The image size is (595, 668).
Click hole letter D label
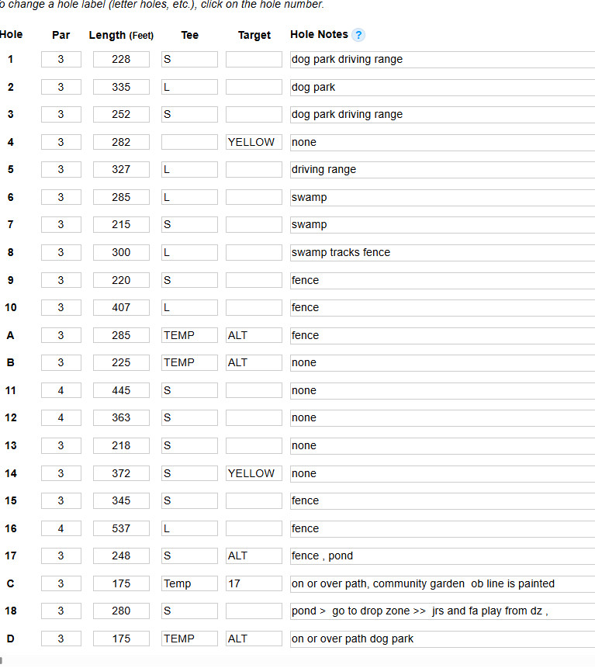(11, 639)
